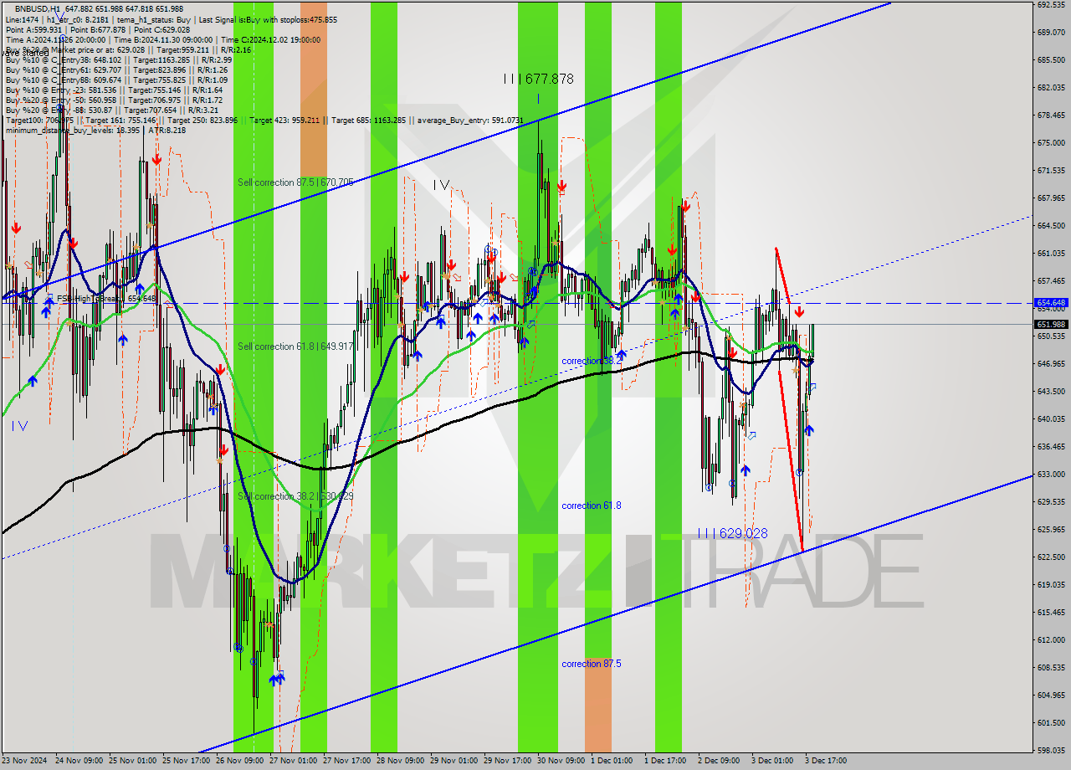Viewport: 1071px width, 770px height.
Task: Click the 675.000 price axis label
Action: click(x=1051, y=143)
